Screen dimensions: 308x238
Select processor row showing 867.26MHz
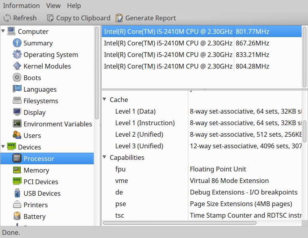click(x=201, y=43)
